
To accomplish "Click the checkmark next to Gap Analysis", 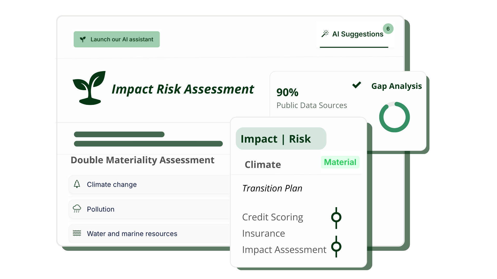I will pos(356,85).
